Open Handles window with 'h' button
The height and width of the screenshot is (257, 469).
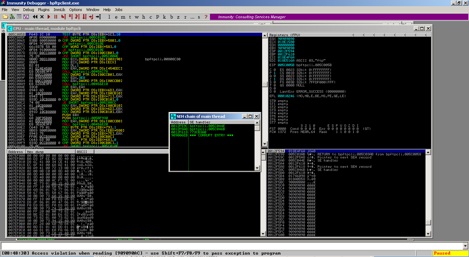tap(144, 17)
